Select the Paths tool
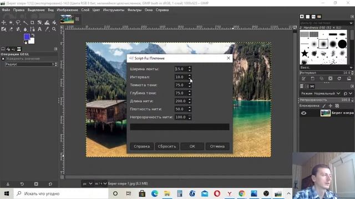 [33, 29]
